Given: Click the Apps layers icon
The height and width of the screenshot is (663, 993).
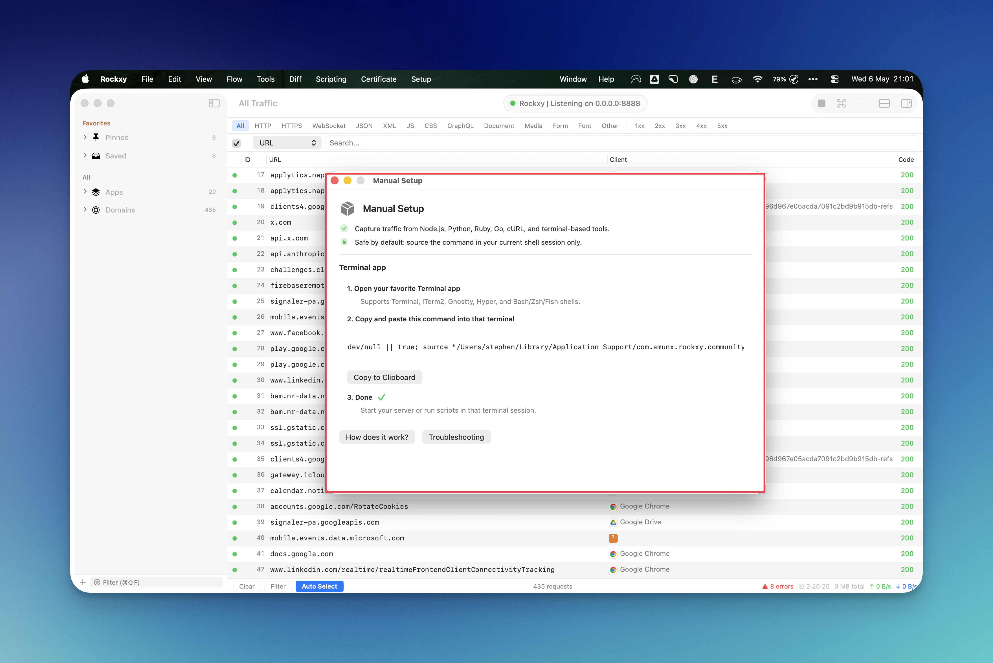Looking at the screenshot, I should [x=96, y=192].
